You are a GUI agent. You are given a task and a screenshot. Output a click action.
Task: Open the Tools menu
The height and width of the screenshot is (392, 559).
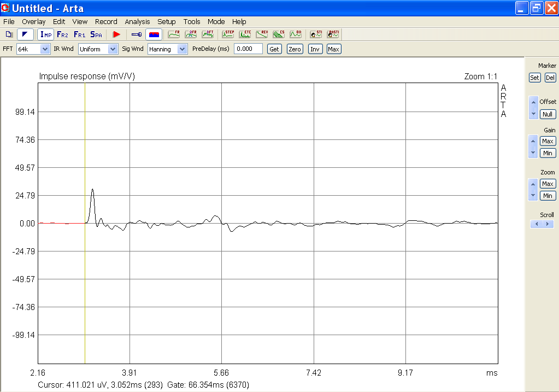[192, 22]
